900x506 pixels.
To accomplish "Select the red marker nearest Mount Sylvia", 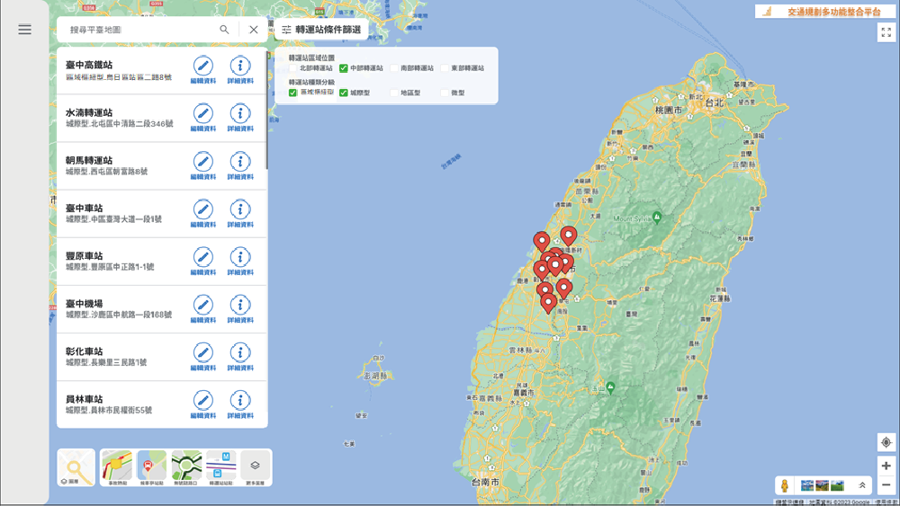I will tap(569, 235).
